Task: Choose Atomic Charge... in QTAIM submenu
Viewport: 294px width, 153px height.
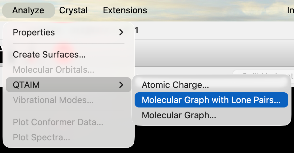Action: (x=175, y=85)
